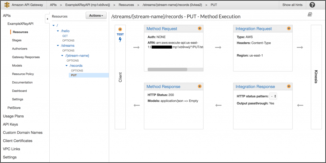Collapse the root / resource triangle
This screenshot has width=326, height=163.
pos(53,25)
